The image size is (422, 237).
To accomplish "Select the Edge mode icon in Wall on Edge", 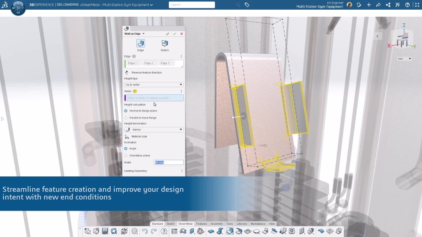I will (x=141, y=43).
